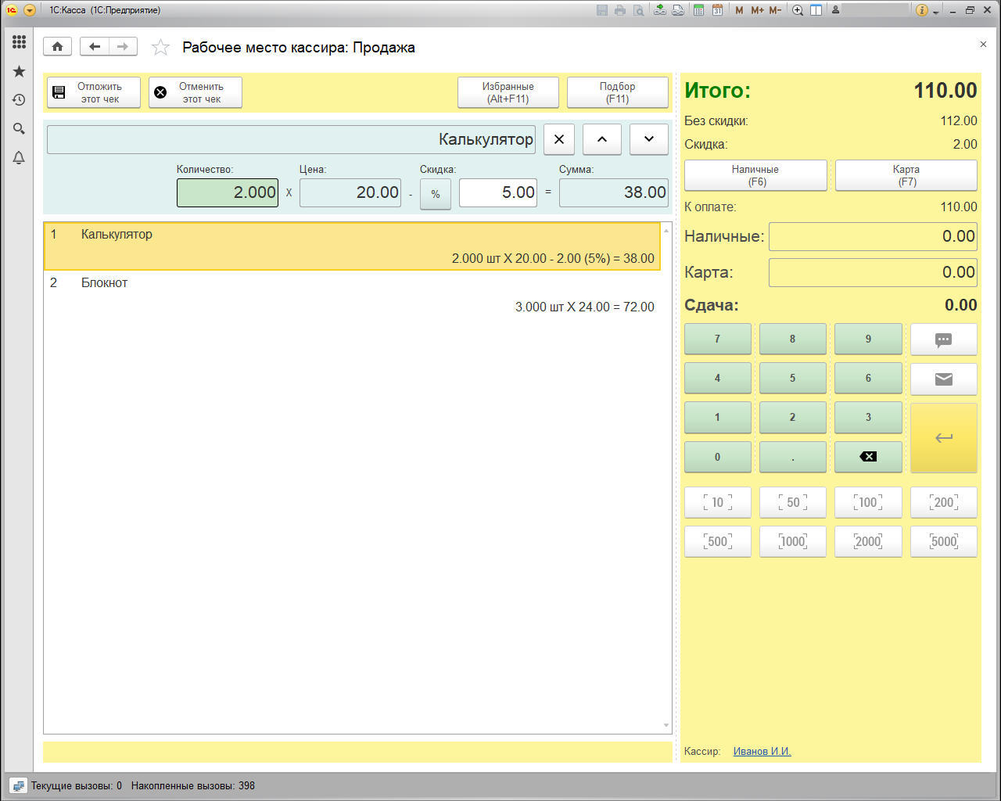This screenshot has width=1001, height=801.
Task: Click the backspace key on keypad
Action: tap(868, 457)
